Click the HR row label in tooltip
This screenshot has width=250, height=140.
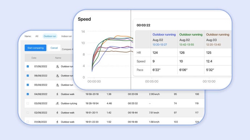point(139,53)
